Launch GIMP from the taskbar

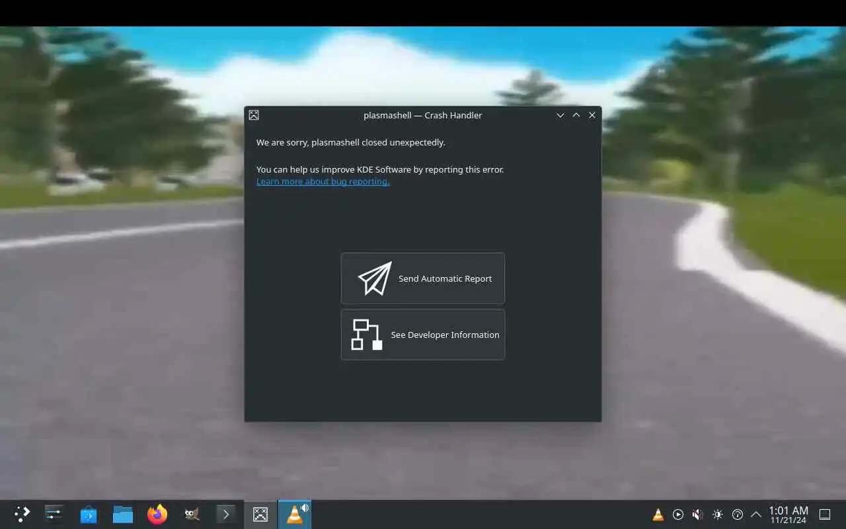192,514
